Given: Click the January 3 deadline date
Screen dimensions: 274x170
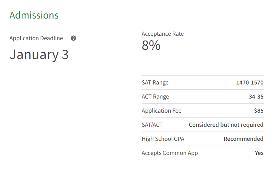Looking at the screenshot, I should tap(39, 55).
